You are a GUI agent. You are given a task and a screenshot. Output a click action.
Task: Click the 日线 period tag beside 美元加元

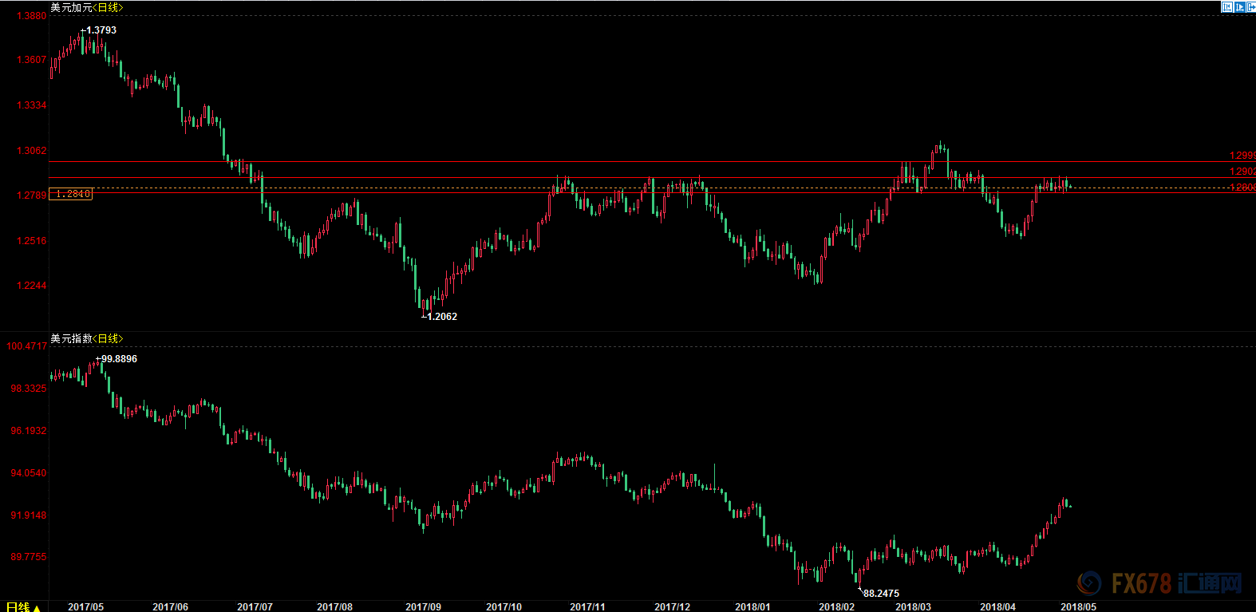point(108,7)
